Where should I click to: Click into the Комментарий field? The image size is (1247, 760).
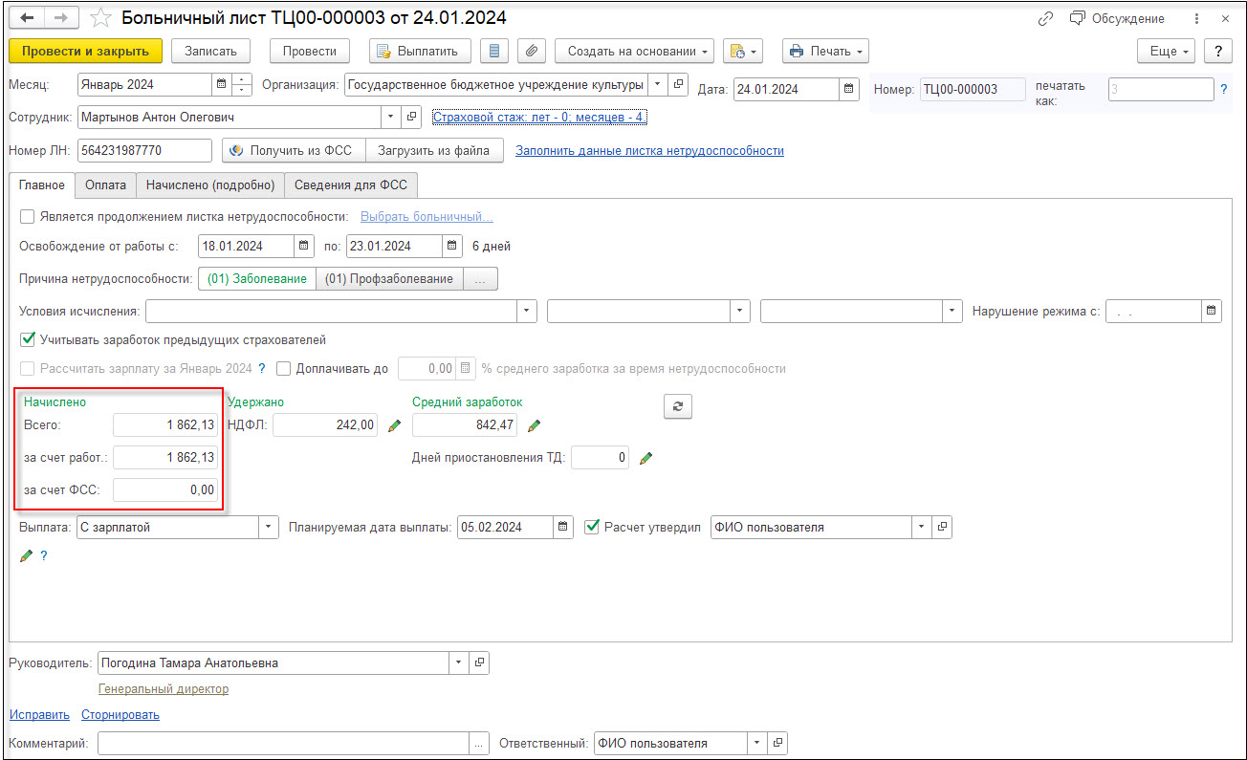point(283,743)
